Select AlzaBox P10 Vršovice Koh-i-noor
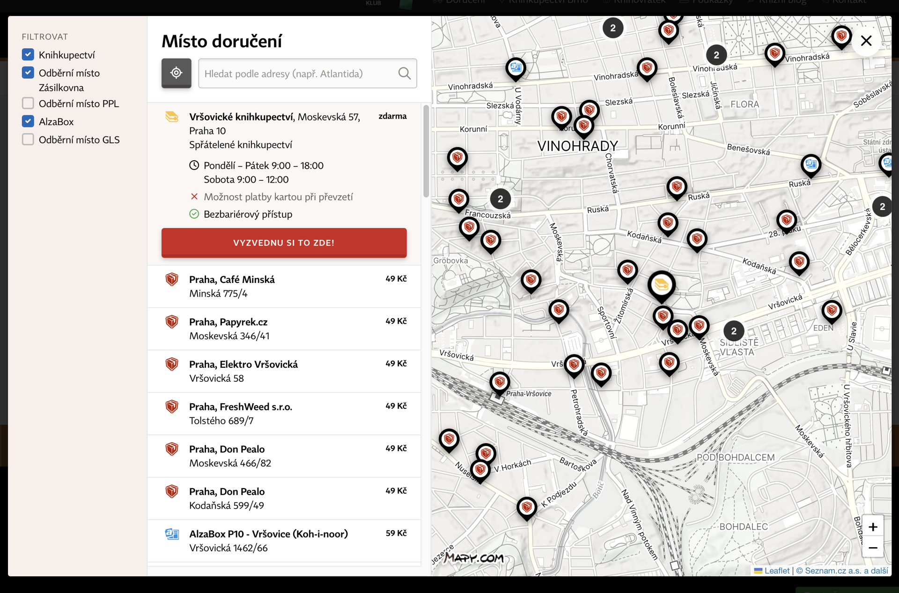The image size is (899, 593). [284, 541]
